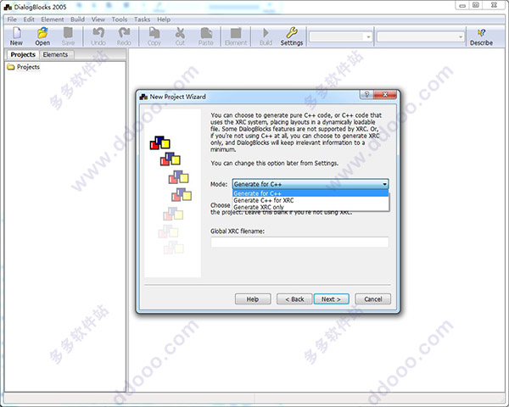The height and width of the screenshot is (407, 509).
Task: Proceed with the 'Next >' button
Action: tap(331, 299)
